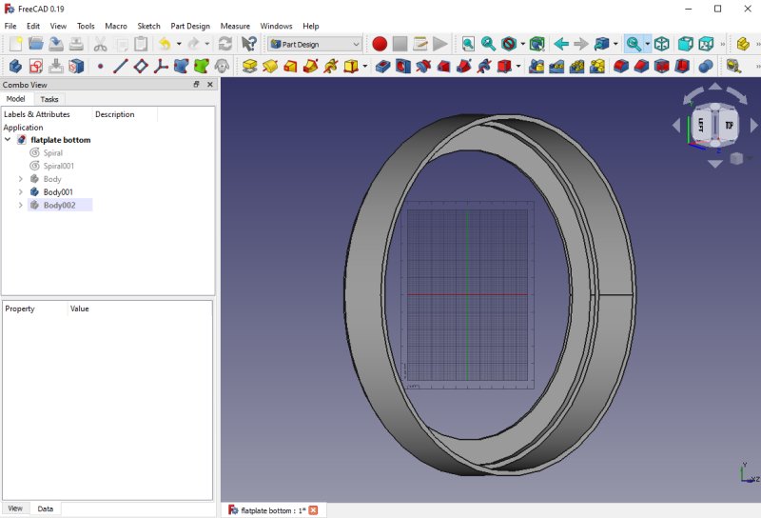761x518 pixels.
Task: Open a file with the folder icon
Action: tap(35, 44)
